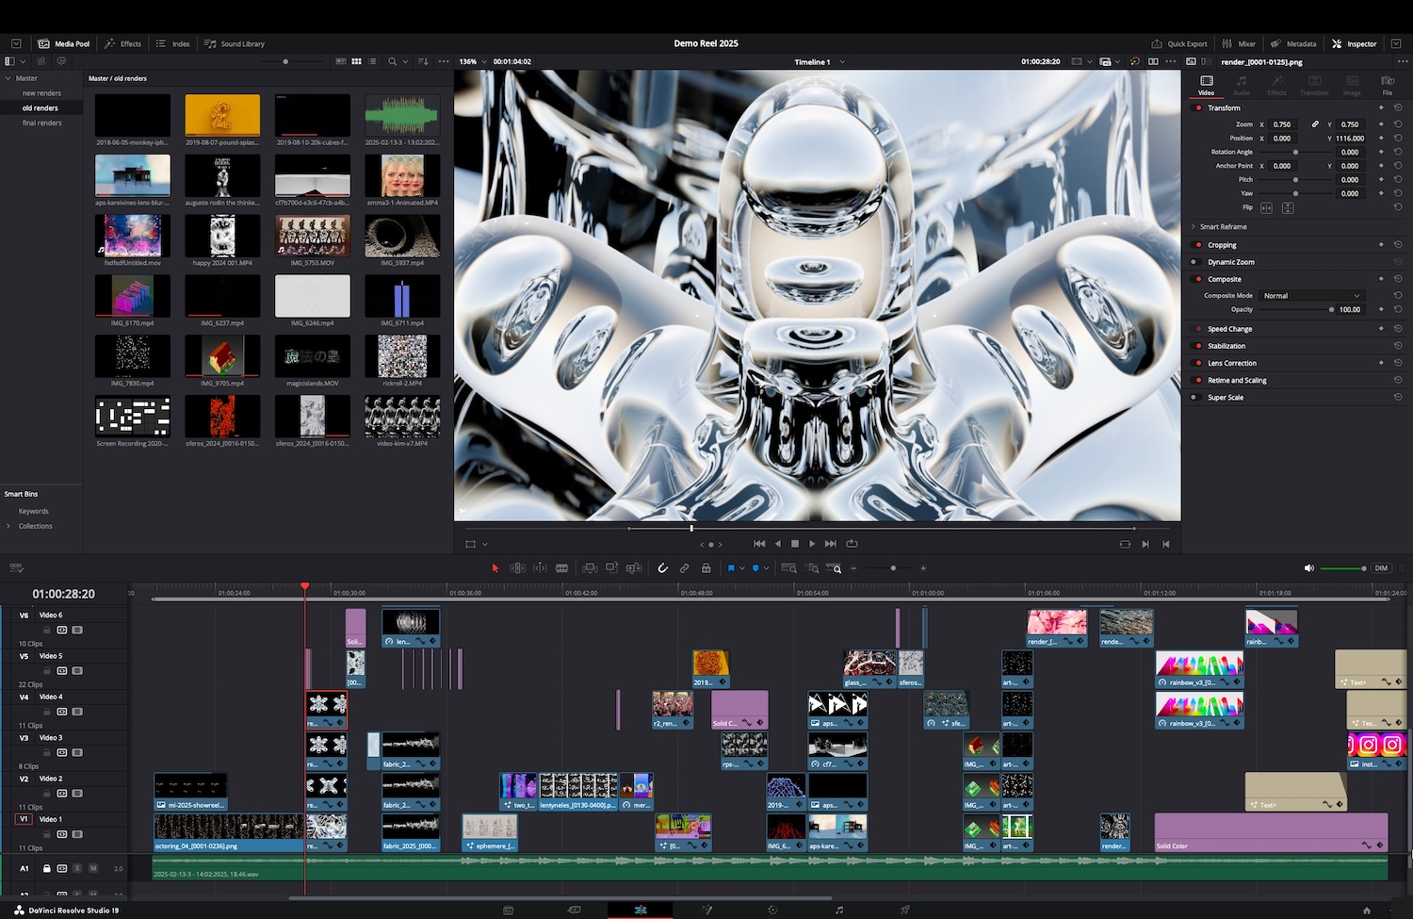Click the Quick Export button
The image size is (1413, 919).
tap(1179, 43)
